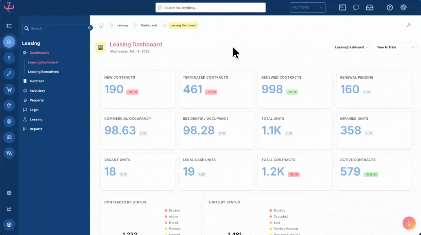Open the inbox icon in the top bar
The height and width of the screenshot is (235, 421).
point(370,7)
